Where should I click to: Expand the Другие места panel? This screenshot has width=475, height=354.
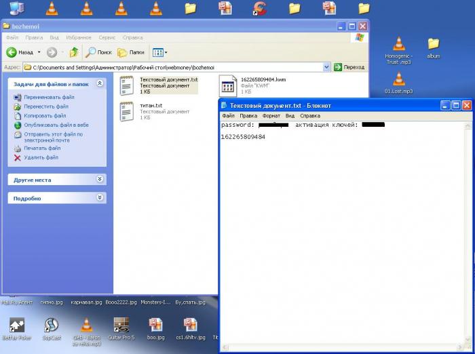click(100, 179)
